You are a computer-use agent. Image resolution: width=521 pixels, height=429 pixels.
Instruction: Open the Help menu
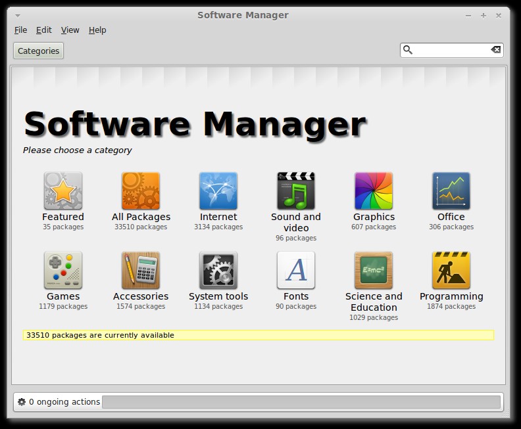click(97, 30)
